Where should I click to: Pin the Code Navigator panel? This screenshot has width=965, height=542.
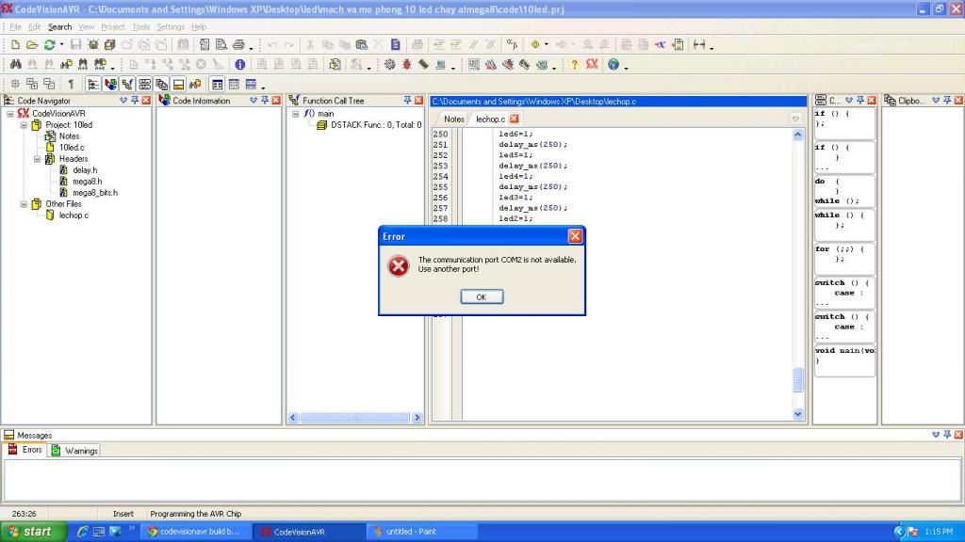pyautogui.click(x=135, y=100)
